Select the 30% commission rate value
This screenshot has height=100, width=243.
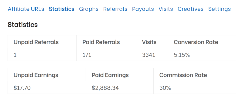point(165,88)
